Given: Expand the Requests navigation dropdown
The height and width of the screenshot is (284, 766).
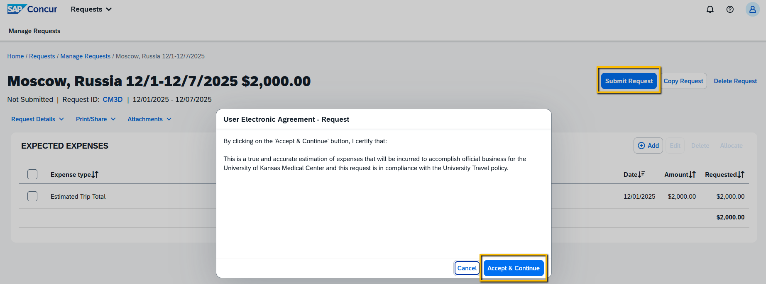Looking at the screenshot, I should (x=91, y=9).
